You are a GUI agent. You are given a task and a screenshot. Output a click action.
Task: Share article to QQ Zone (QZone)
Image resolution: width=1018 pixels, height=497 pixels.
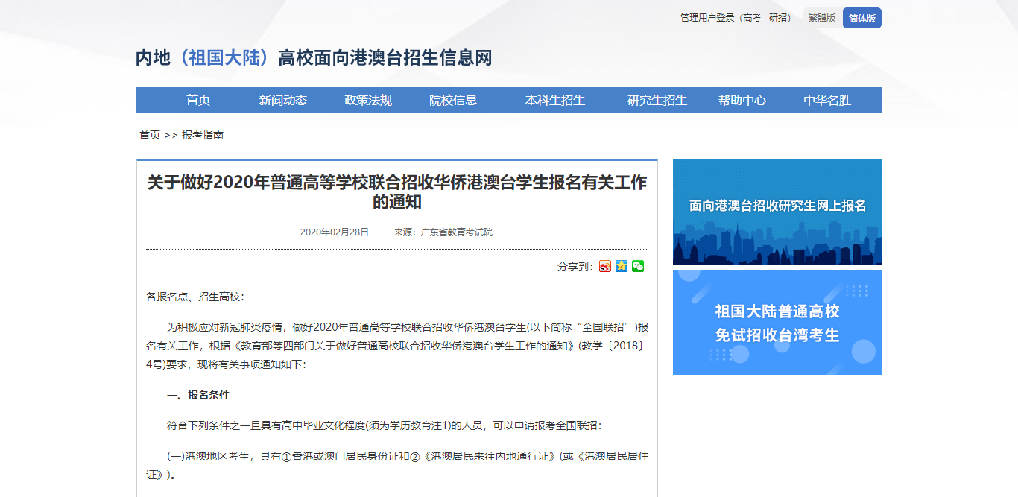coord(622,267)
